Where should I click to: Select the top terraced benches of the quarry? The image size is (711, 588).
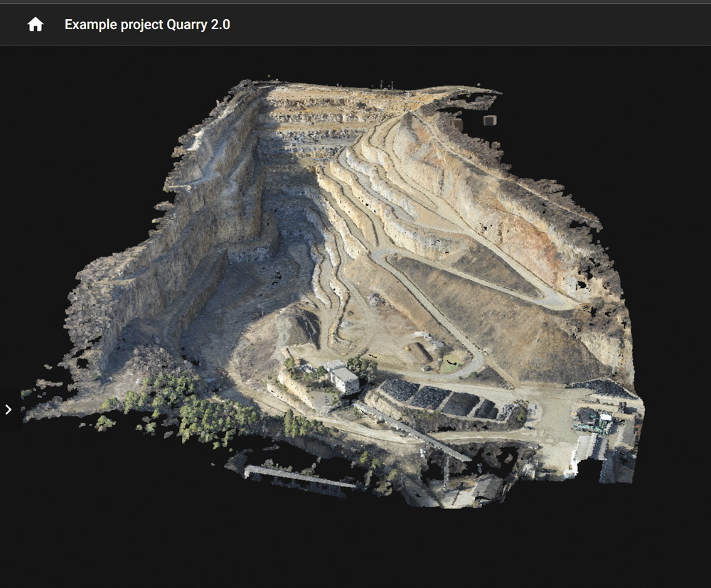[327, 114]
